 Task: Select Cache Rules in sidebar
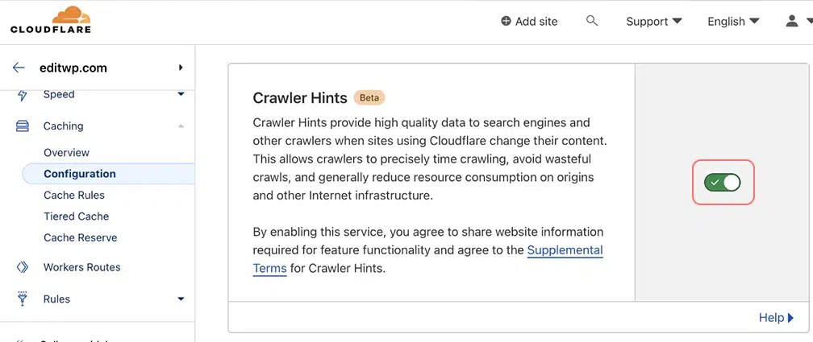click(74, 195)
